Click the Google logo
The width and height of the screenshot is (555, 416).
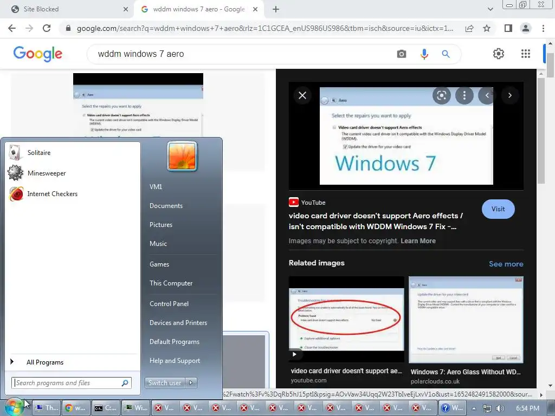38,54
